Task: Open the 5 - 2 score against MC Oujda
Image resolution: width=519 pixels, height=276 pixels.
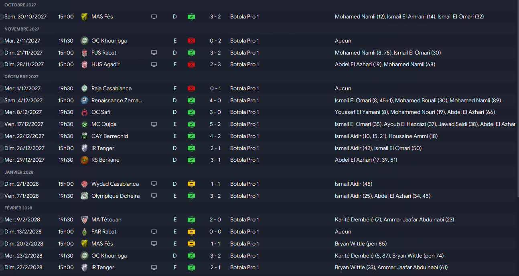Action: pyautogui.click(x=215, y=124)
